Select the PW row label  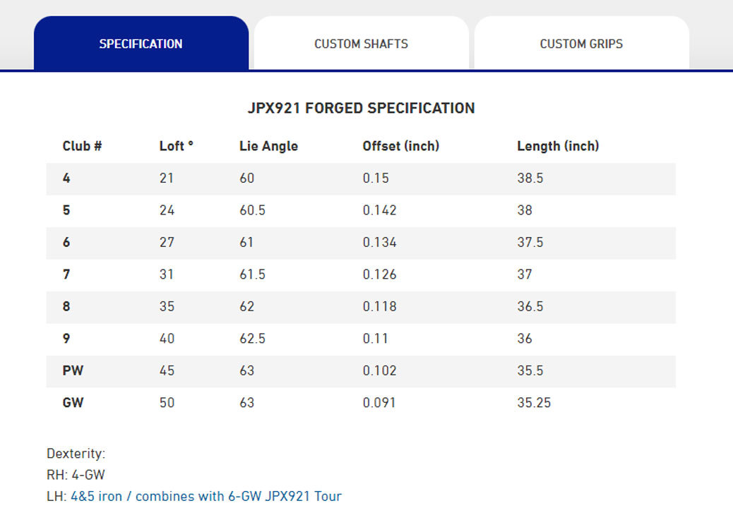click(73, 370)
